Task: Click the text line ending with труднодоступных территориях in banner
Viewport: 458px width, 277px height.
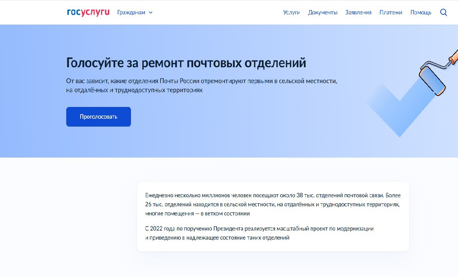Action: click(134, 91)
